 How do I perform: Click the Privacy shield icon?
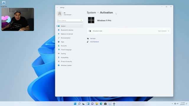[x=59, y=62]
